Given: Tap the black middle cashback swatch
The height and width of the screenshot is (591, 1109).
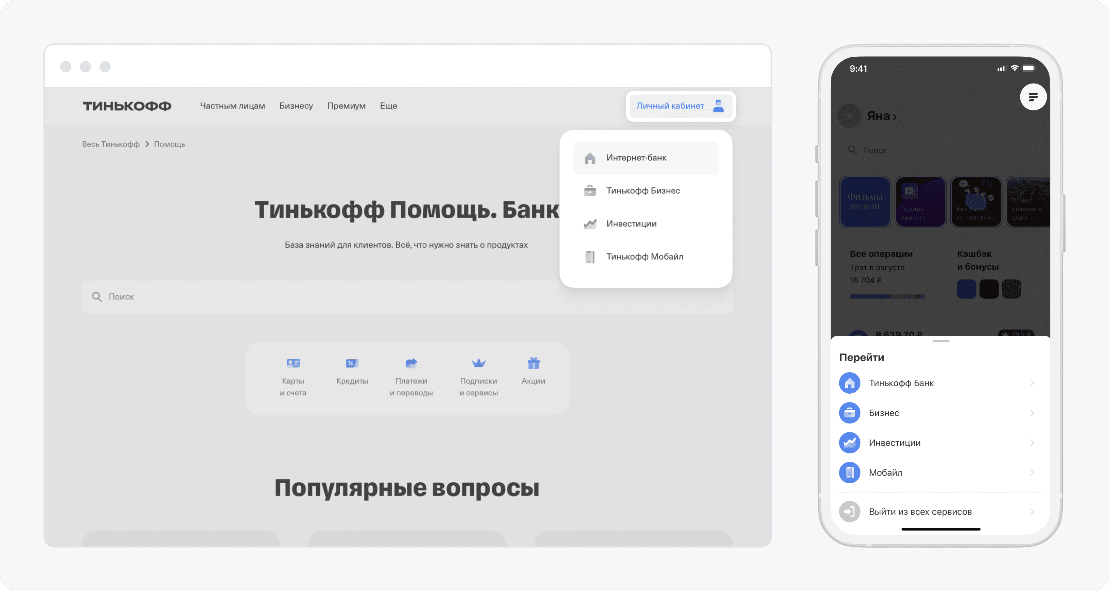Looking at the screenshot, I should point(989,289).
